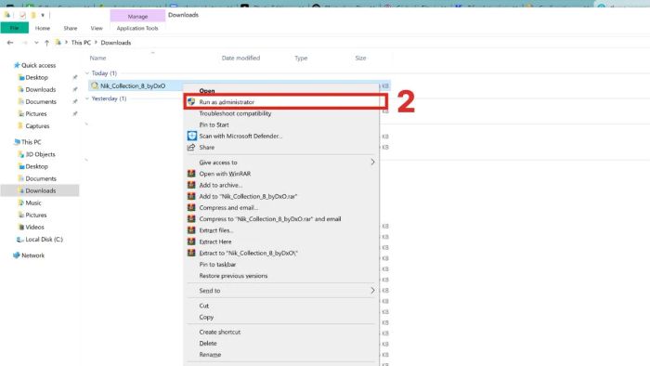The width and height of the screenshot is (650, 366).
Task: Open 3D Objects folder
Action: (x=40, y=154)
